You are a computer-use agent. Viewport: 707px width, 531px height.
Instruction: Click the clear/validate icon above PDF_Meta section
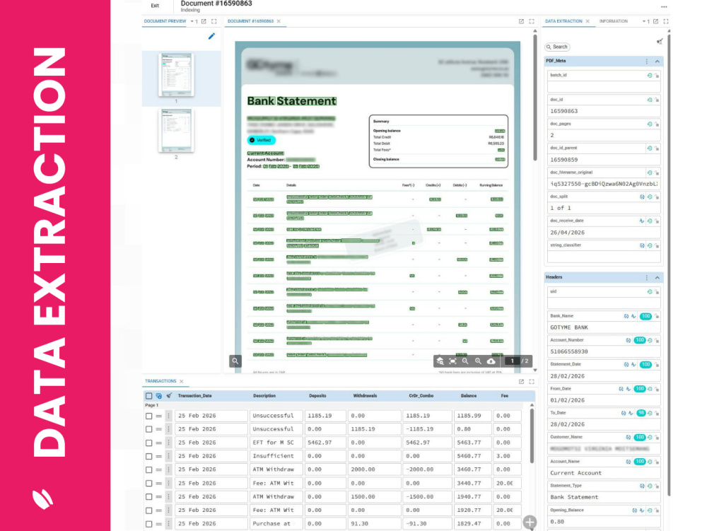[660, 42]
